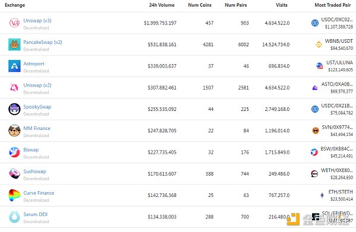The height and width of the screenshot is (232, 356).
Task: Select the UST/ULUNA most traded pair
Action: [339, 63]
